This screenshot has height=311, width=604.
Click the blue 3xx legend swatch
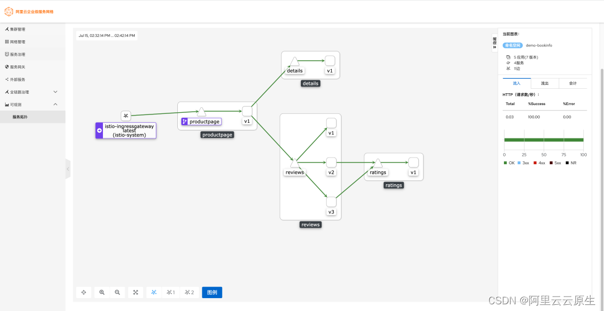pyautogui.click(x=519, y=163)
